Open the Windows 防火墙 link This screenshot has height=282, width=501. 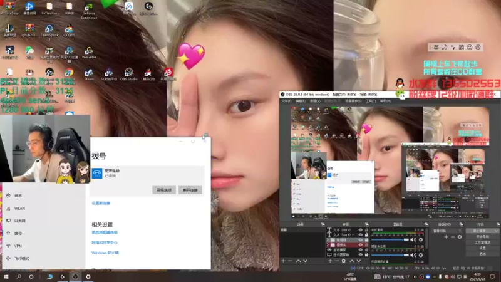(105, 253)
